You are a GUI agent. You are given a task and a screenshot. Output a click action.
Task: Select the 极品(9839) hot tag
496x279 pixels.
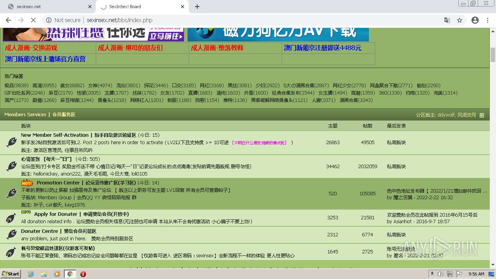(16, 86)
